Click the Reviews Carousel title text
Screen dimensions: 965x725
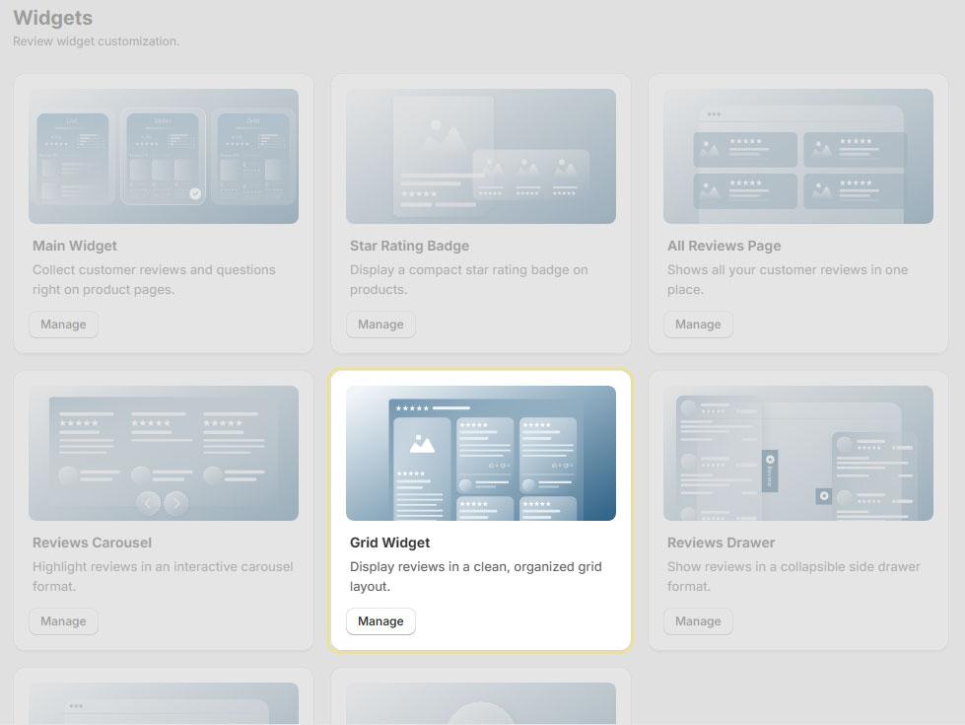tap(92, 543)
